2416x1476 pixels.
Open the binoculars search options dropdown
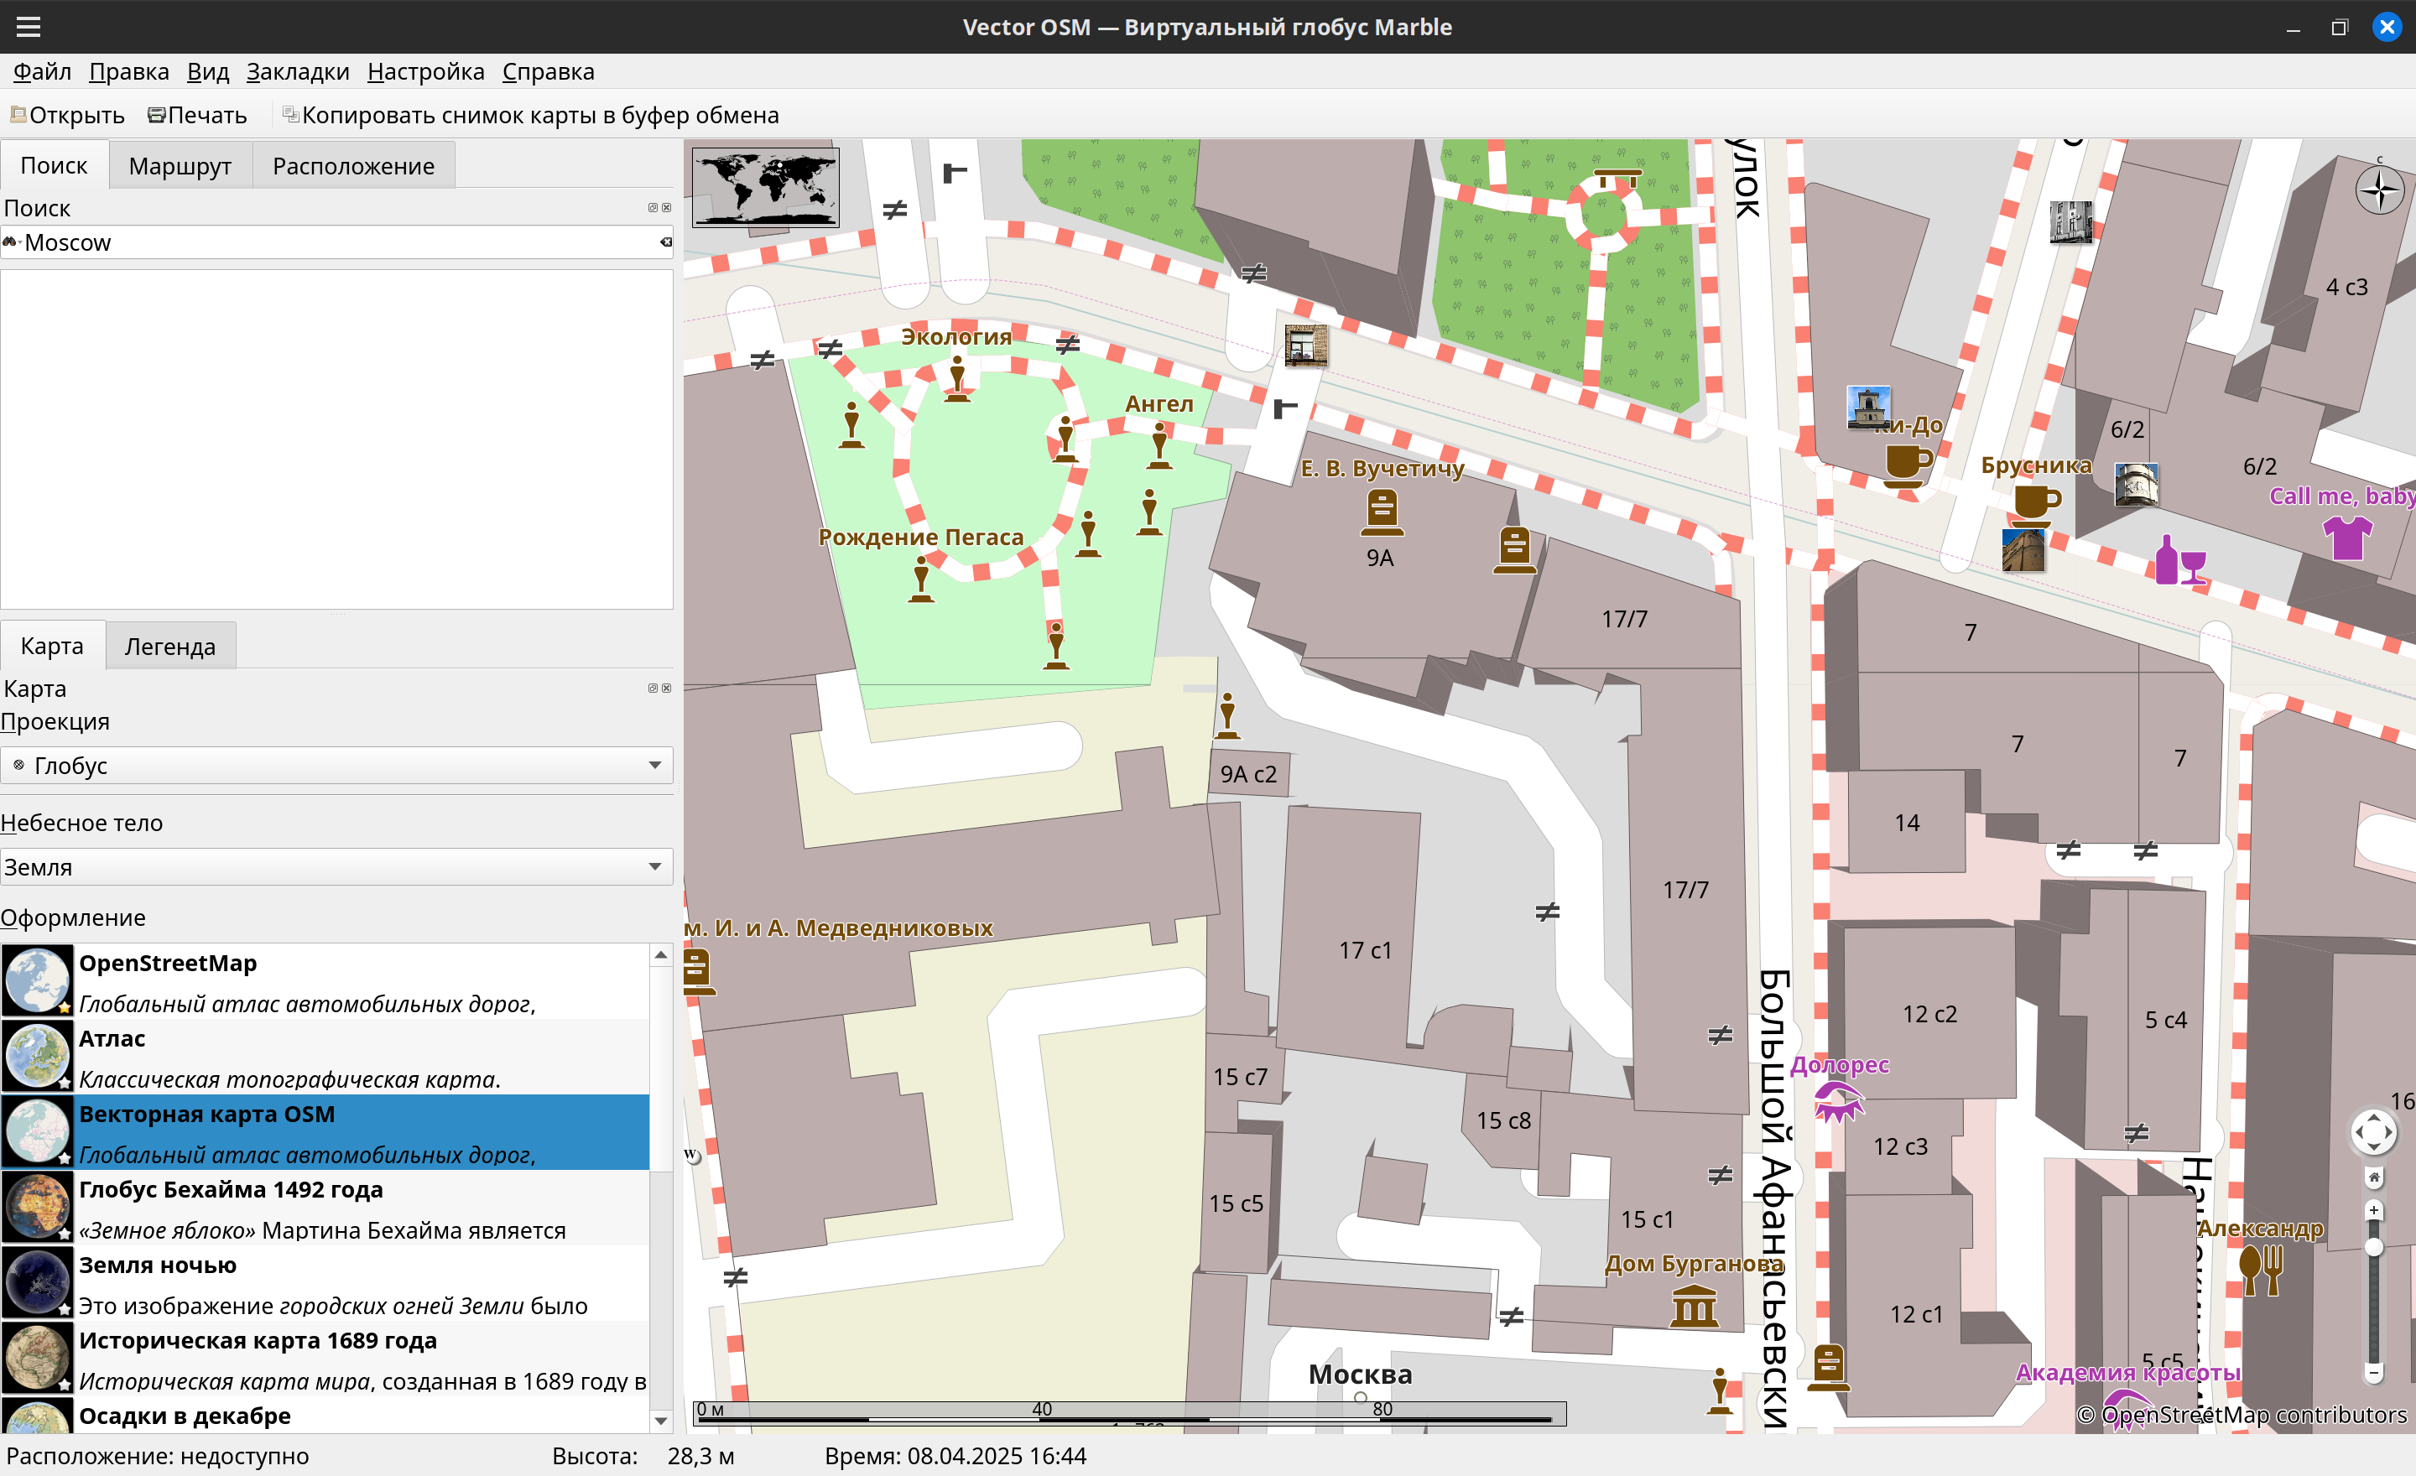click(11, 242)
